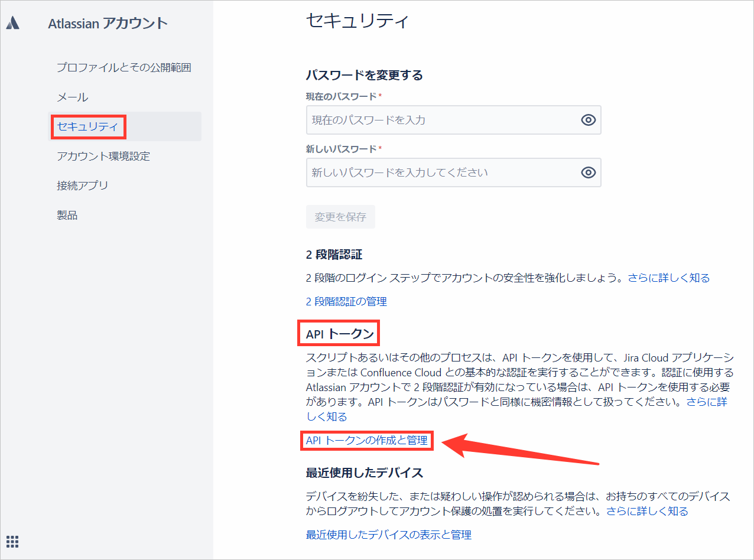Click the Atlassian logo in the top-left corner

pyautogui.click(x=13, y=22)
